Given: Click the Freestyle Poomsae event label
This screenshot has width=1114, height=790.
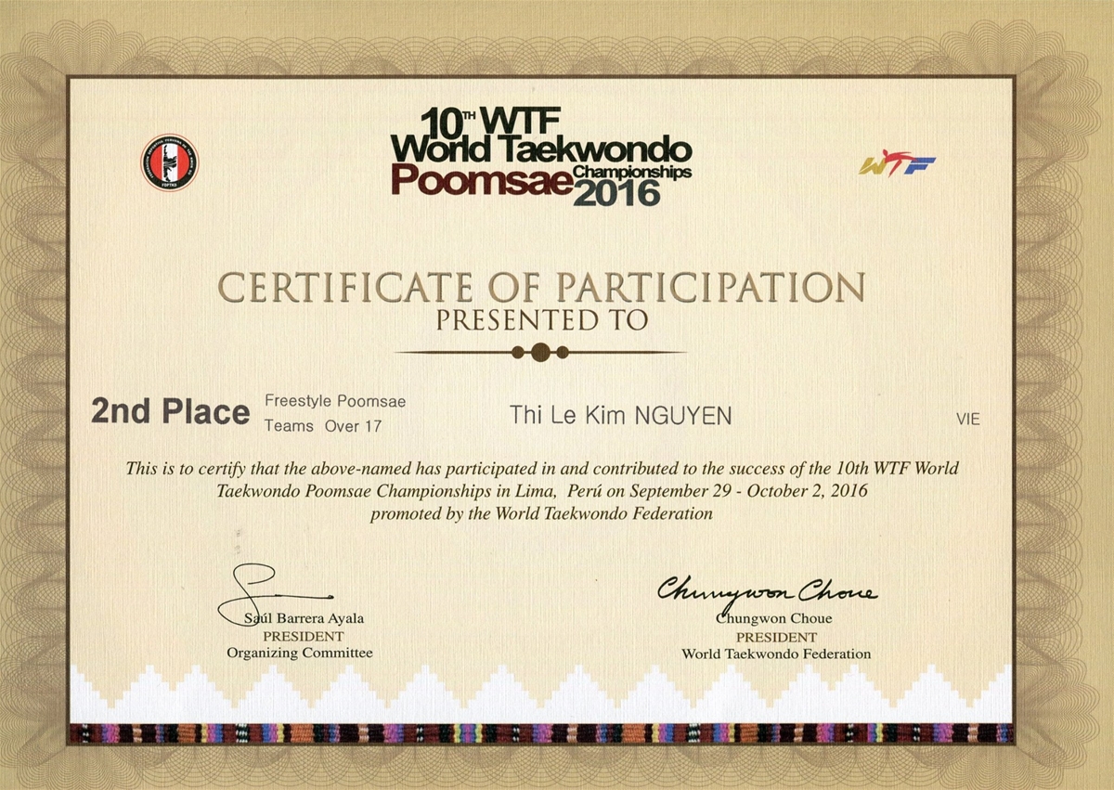Looking at the screenshot, I should (x=335, y=401).
